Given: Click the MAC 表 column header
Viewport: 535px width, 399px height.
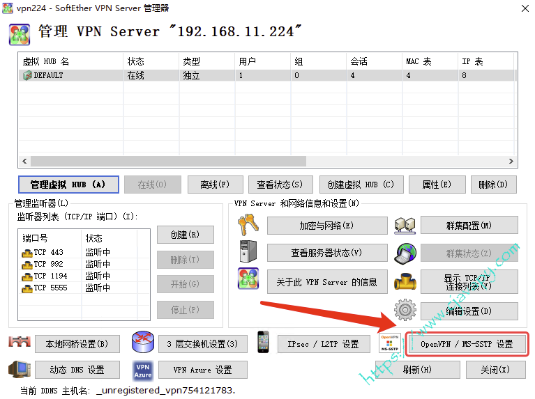Looking at the screenshot, I should point(430,61).
